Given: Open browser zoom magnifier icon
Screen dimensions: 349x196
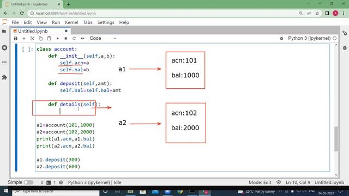Looking at the screenshot, I should (300, 13).
